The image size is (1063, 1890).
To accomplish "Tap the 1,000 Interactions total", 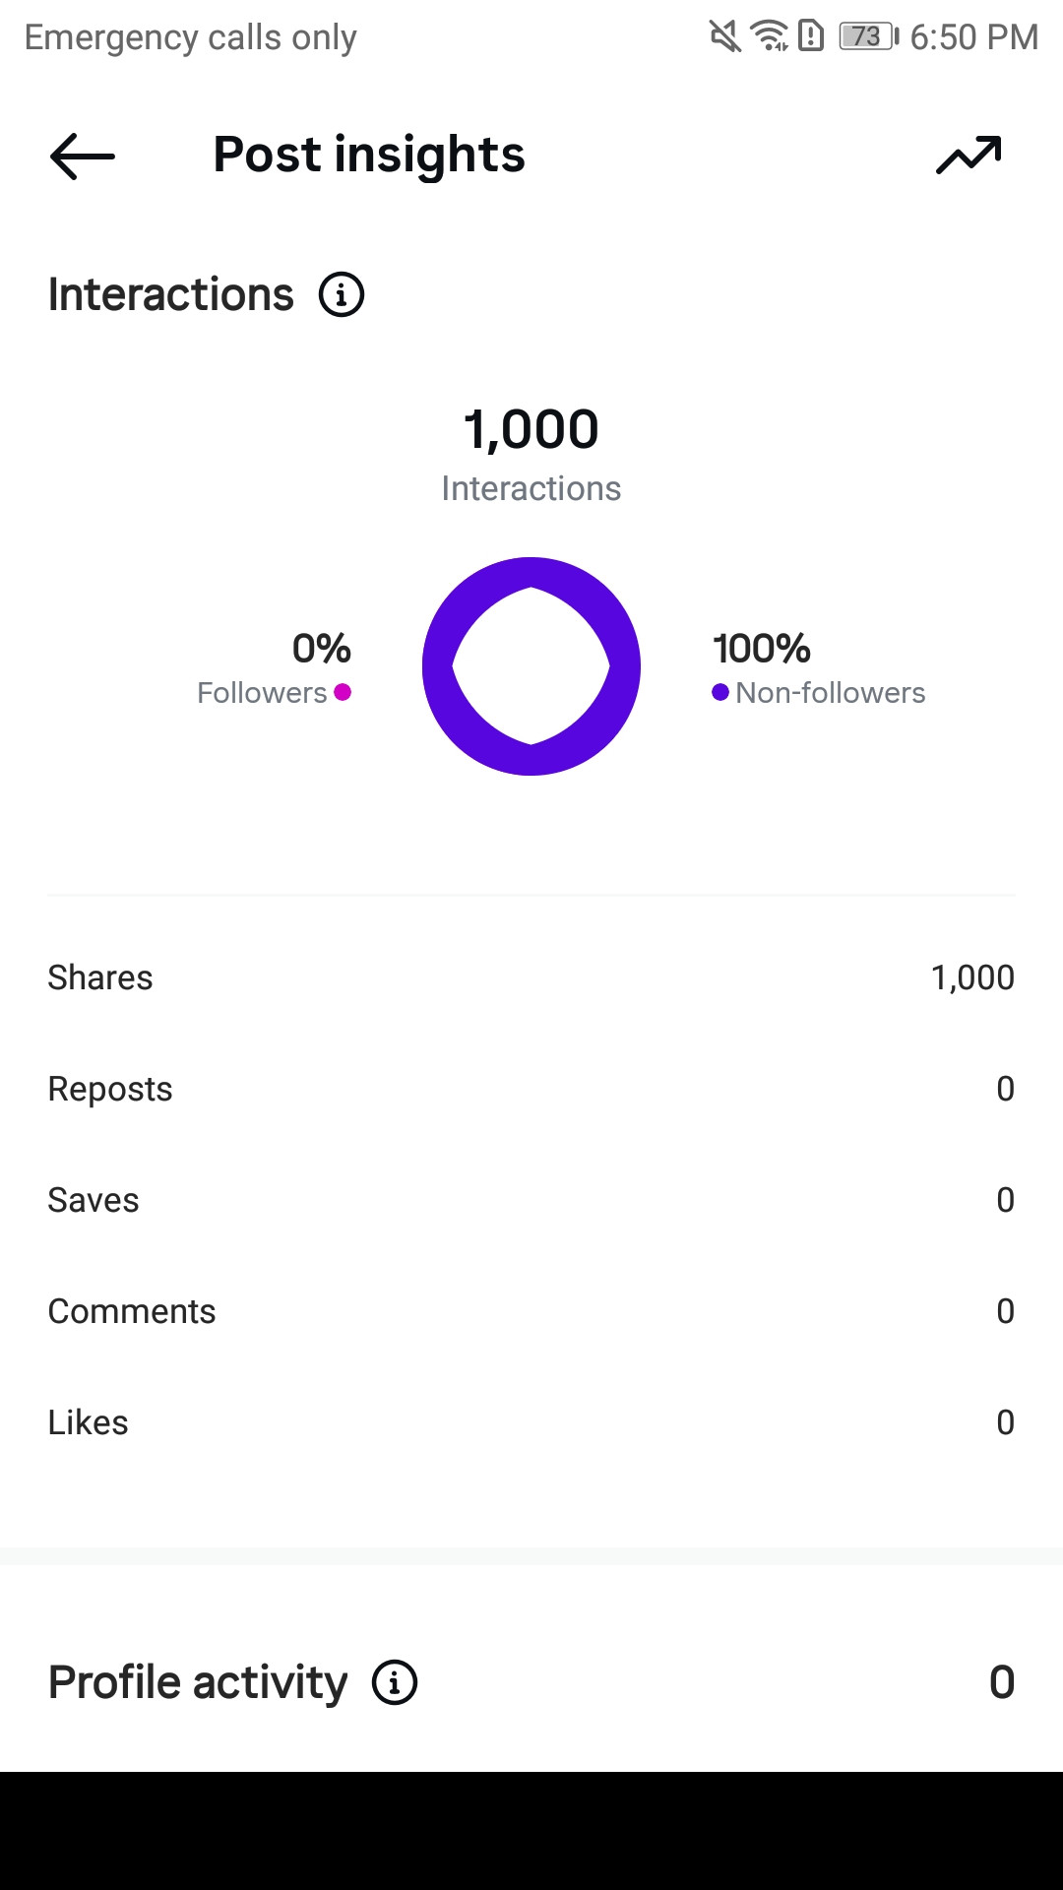I will tap(531, 455).
